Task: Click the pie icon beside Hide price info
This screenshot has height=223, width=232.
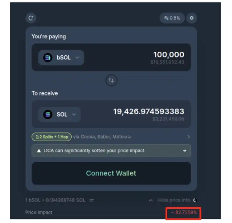Action: point(195,200)
